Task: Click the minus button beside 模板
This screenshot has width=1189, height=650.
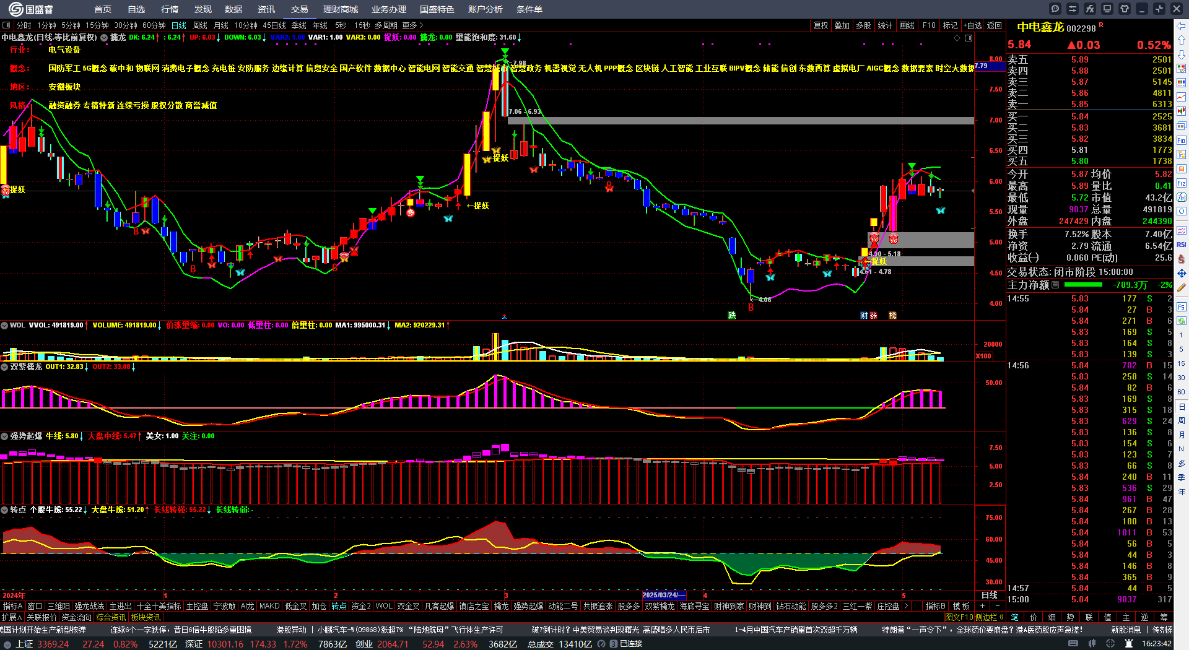Action: pos(997,606)
